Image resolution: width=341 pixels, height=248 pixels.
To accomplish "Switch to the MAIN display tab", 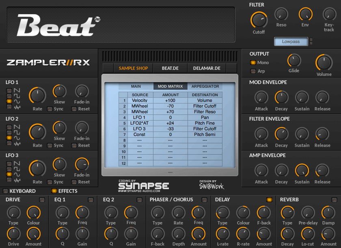I will click(x=136, y=86).
